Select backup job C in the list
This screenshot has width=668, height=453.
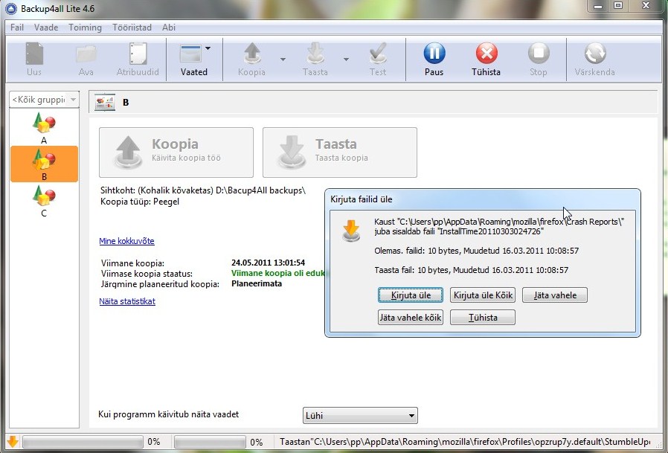click(44, 201)
